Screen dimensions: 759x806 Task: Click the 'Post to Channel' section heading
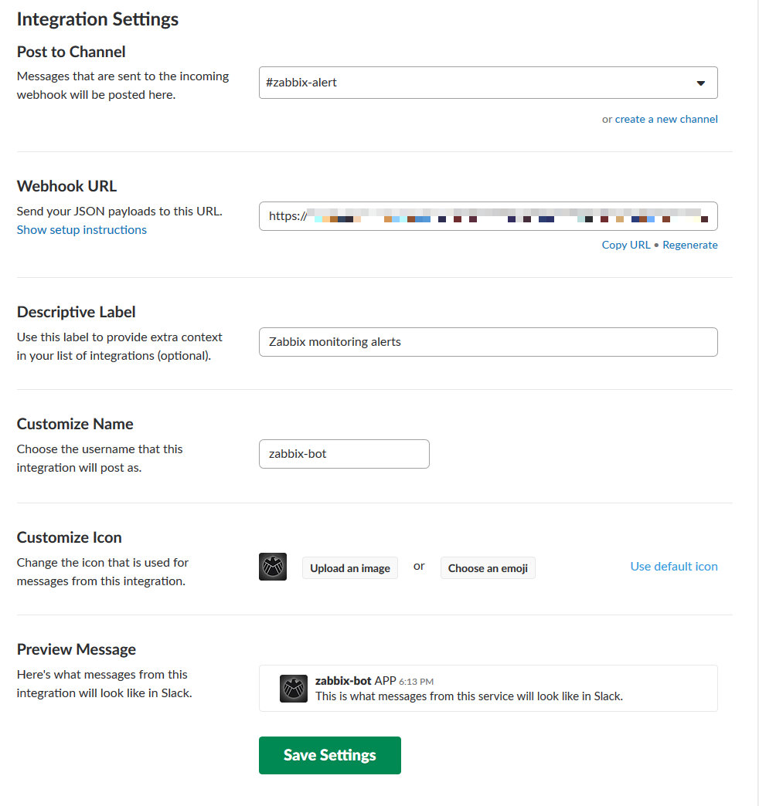(x=71, y=52)
